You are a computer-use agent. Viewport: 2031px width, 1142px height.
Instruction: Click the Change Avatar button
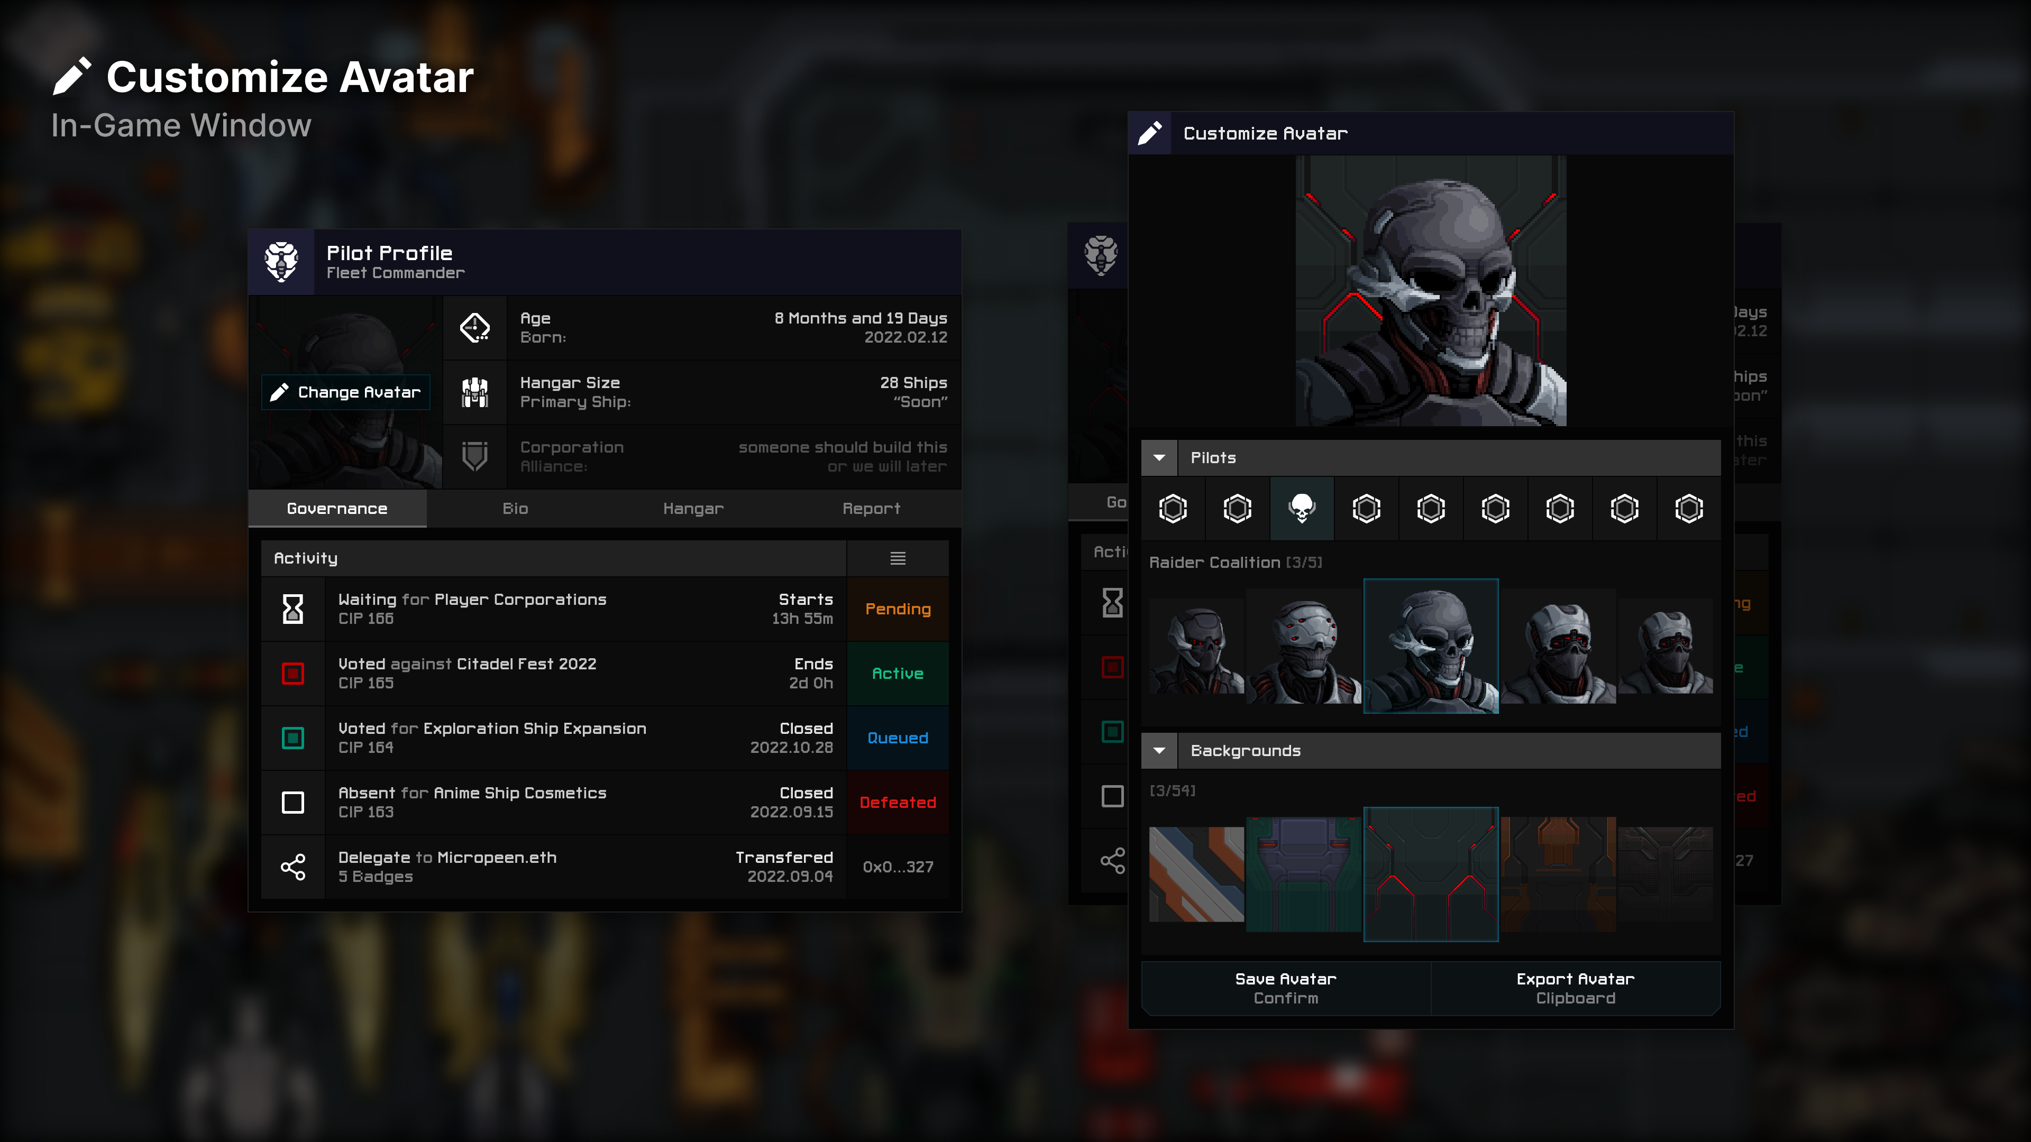(345, 392)
